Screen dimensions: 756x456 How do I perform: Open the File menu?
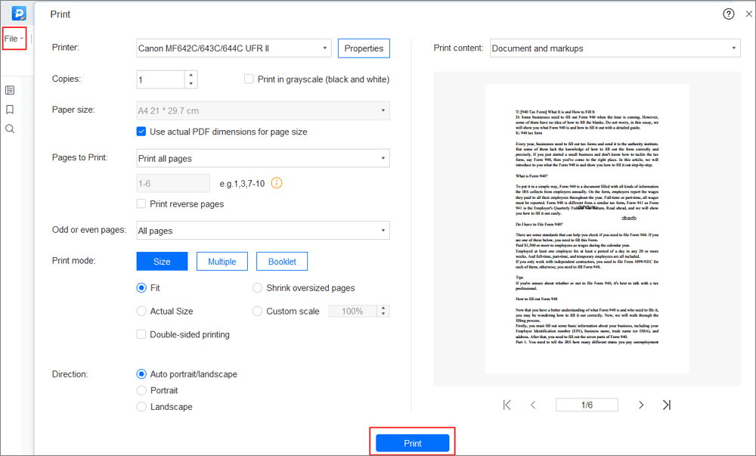pos(14,39)
